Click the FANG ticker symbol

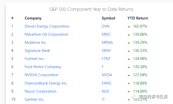point(107,83)
